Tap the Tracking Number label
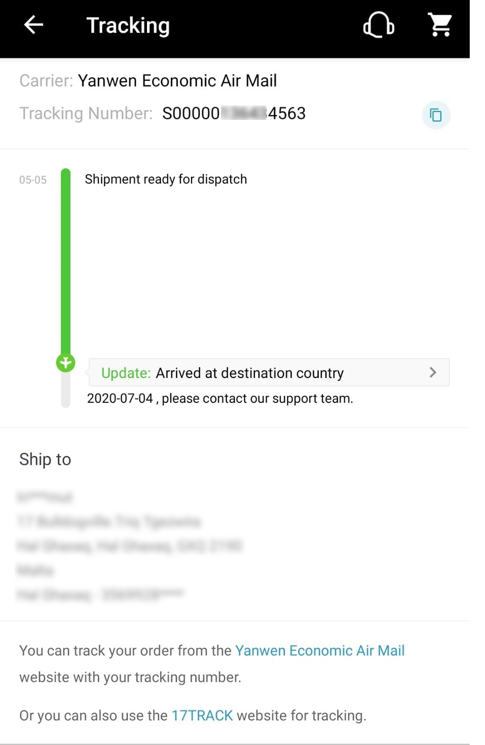This screenshot has width=485, height=745. (x=86, y=113)
